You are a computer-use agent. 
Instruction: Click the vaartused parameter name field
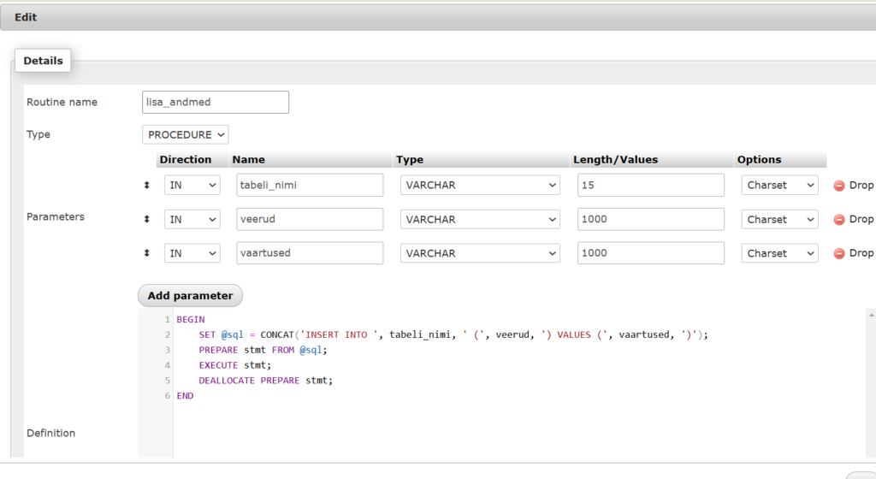pyautogui.click(x=310, y=253)
